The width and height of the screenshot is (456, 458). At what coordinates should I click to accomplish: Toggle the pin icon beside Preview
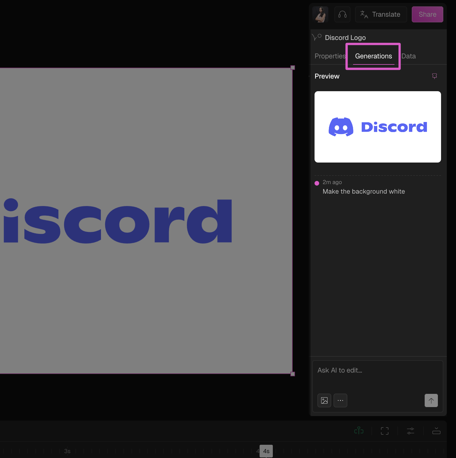click(434, 76)
